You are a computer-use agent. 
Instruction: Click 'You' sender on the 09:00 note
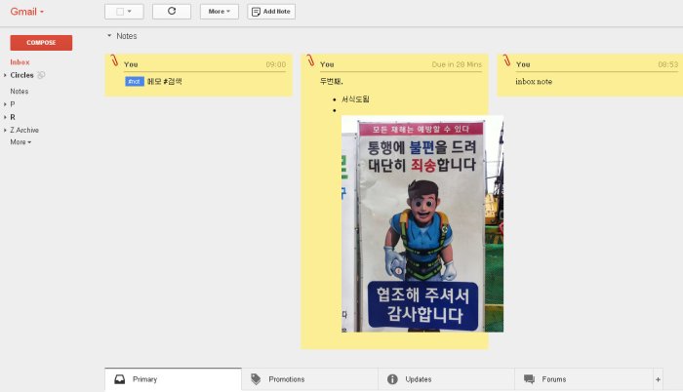[x=131, y=64]
